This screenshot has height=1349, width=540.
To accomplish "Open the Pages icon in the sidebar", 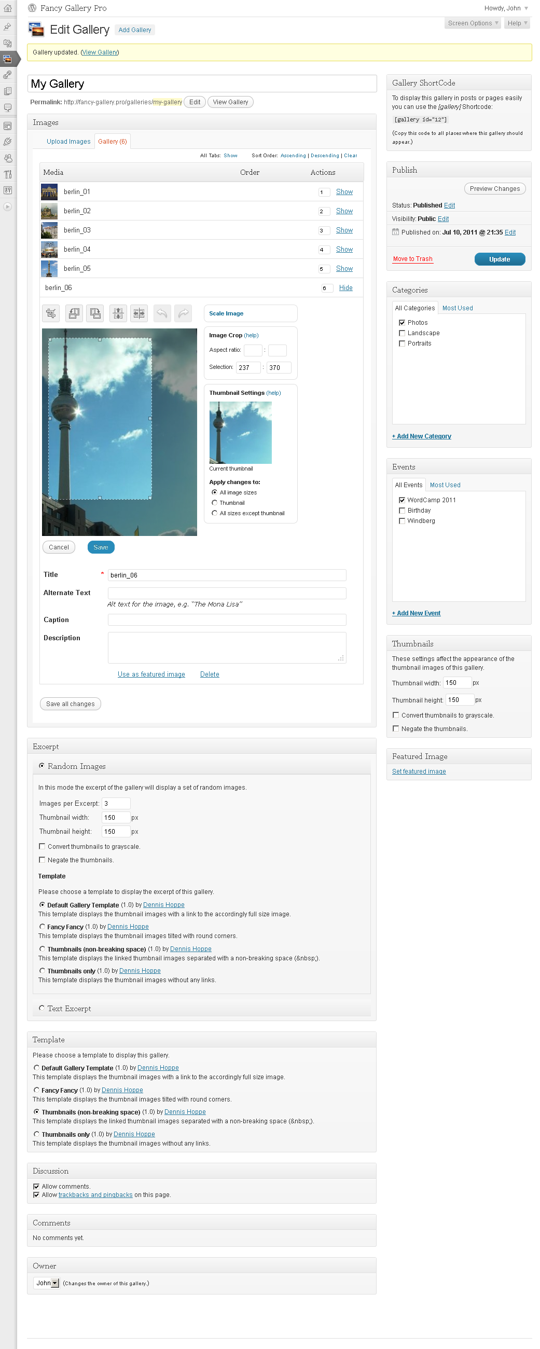I will [7, 91].
